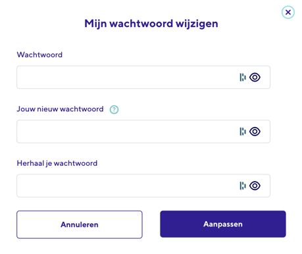Cancel with the Annuleren button
The width and height of the screenshot is (302, 254).
80,224
